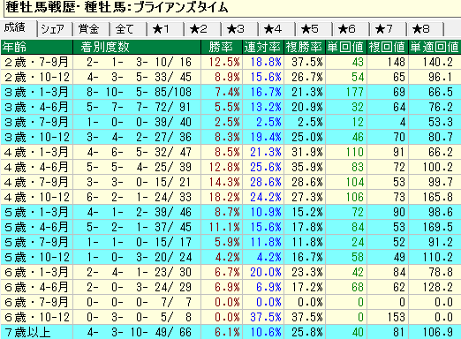Select the ★1 star tab

(x=166, y=29)
